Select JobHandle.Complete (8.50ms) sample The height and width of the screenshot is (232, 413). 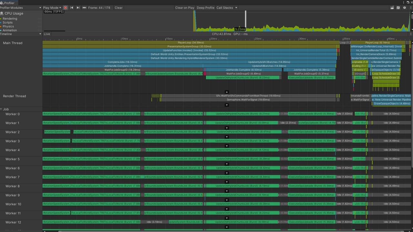point(244,70)
